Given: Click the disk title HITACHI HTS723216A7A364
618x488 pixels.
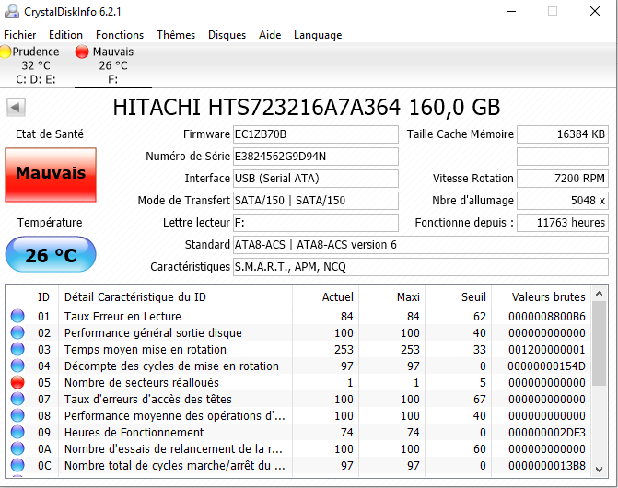Looking at the screenshot, I should [307, 107].
